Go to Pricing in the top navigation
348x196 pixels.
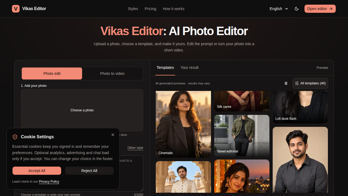(x=150, y=9)
